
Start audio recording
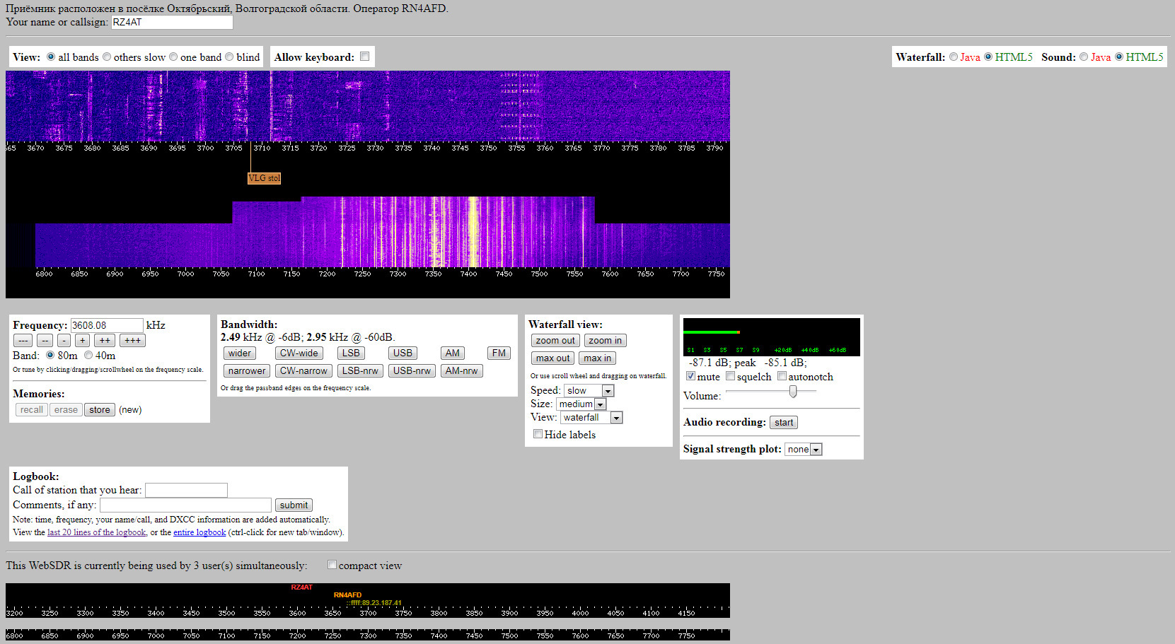784,423
